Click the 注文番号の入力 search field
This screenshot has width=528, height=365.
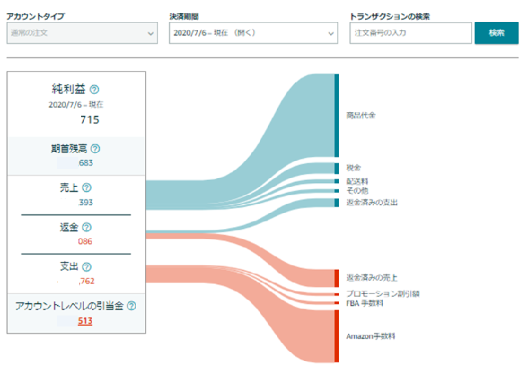pyautogui.click(x=410, y=32)
